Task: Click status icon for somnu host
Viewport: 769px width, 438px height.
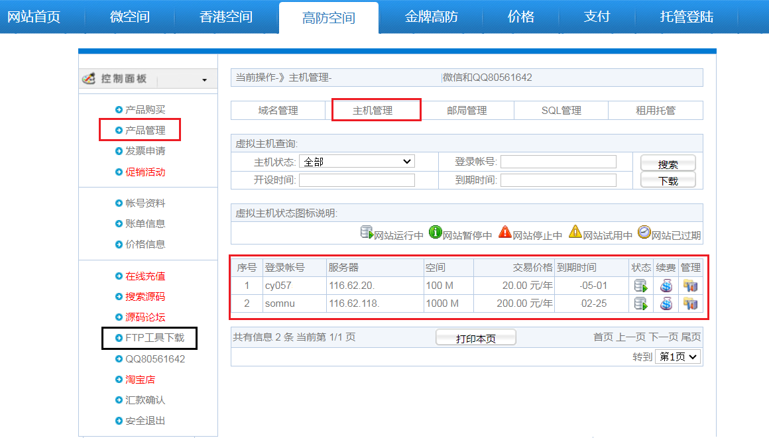Action: pos(640,303)
